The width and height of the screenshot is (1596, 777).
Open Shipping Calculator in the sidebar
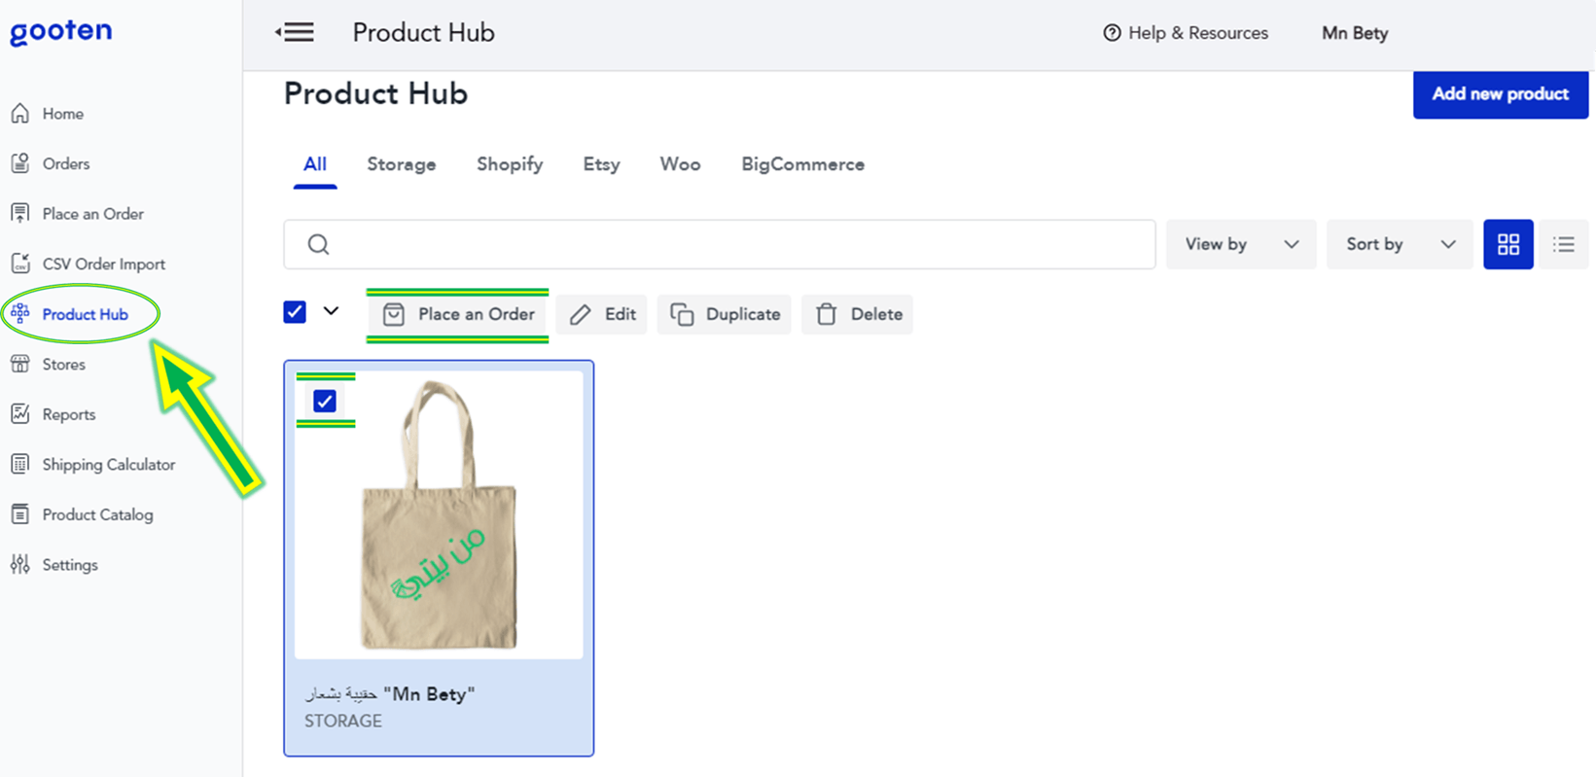[109, 465]
